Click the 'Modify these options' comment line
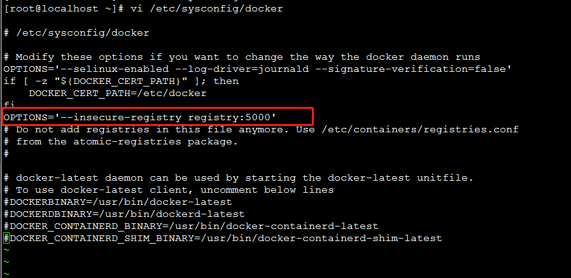Image resolution: width=571 pixels, height=278 pixels. click(x=242, y=57)
